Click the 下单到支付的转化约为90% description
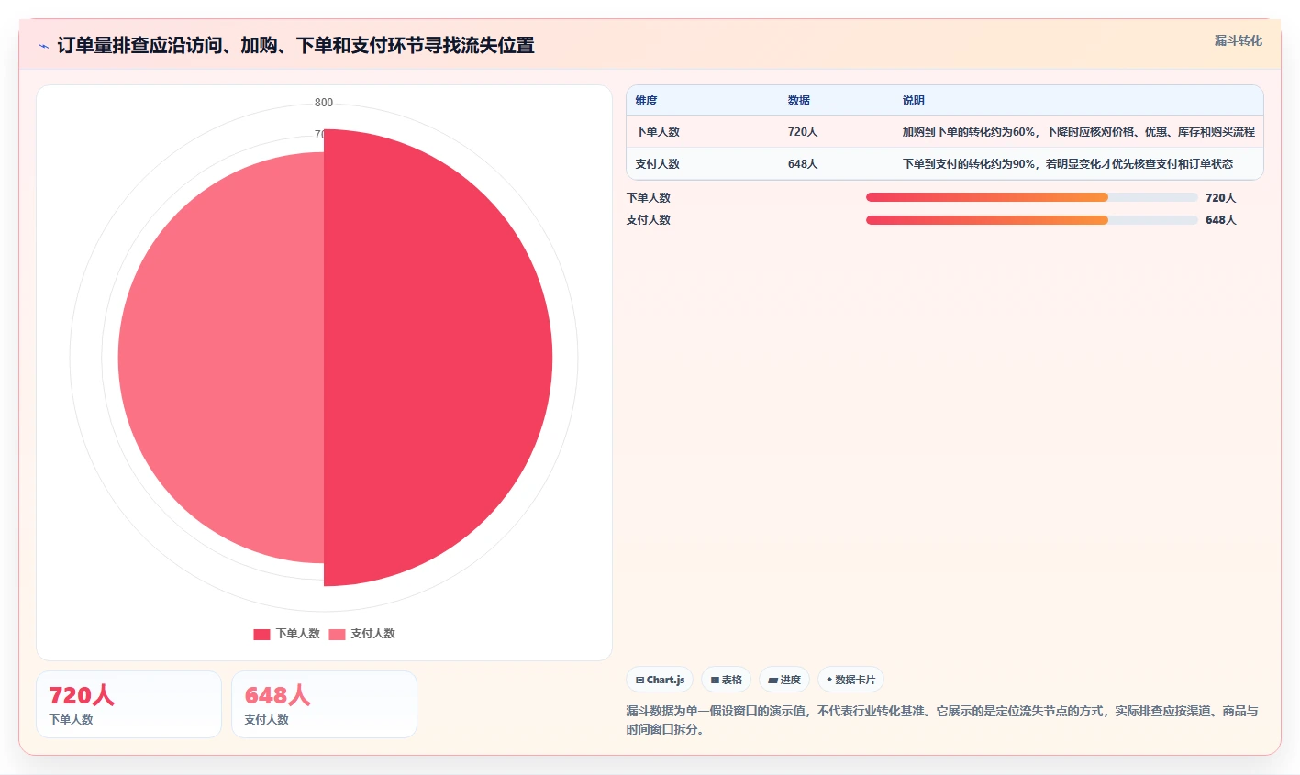This screenshot has width=1300, height=775. click(x=1067, y=164)
